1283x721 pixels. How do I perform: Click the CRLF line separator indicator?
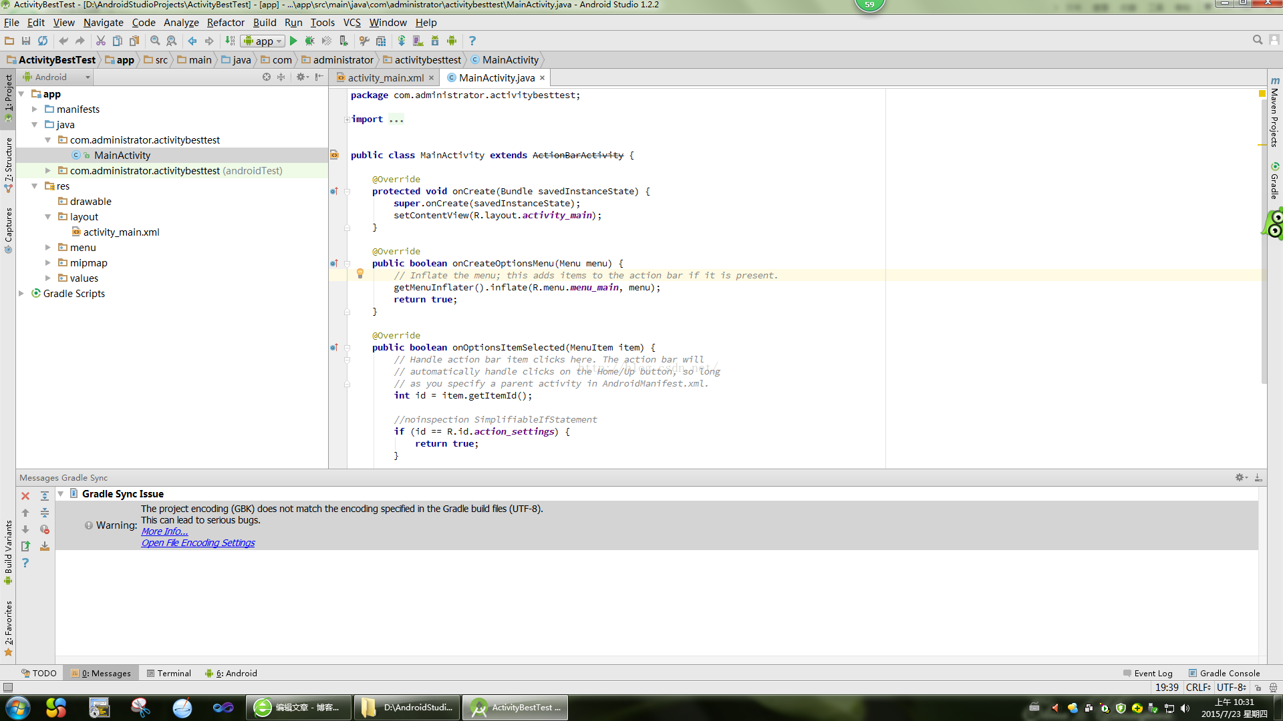coord(1198,687)
